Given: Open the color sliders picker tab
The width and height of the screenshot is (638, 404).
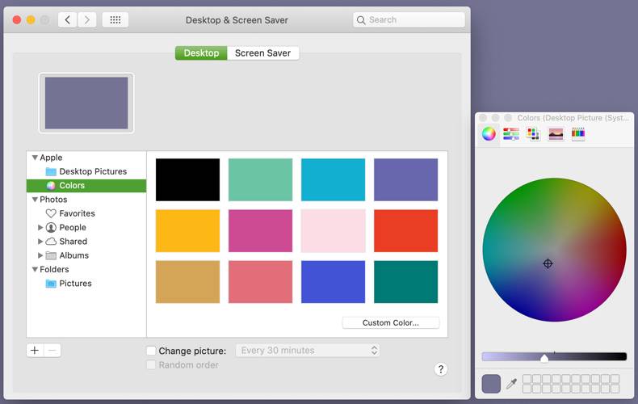Looking at the screenshot, I should click(511, 133).
